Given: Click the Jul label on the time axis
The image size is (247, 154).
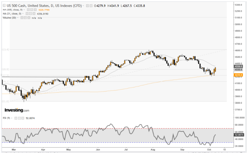Looking at the screenshot, I should [x=126, y=149].
